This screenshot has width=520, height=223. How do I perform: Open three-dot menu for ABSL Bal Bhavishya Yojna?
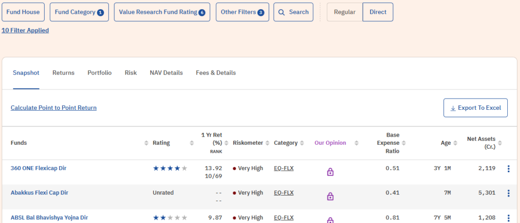508,218
